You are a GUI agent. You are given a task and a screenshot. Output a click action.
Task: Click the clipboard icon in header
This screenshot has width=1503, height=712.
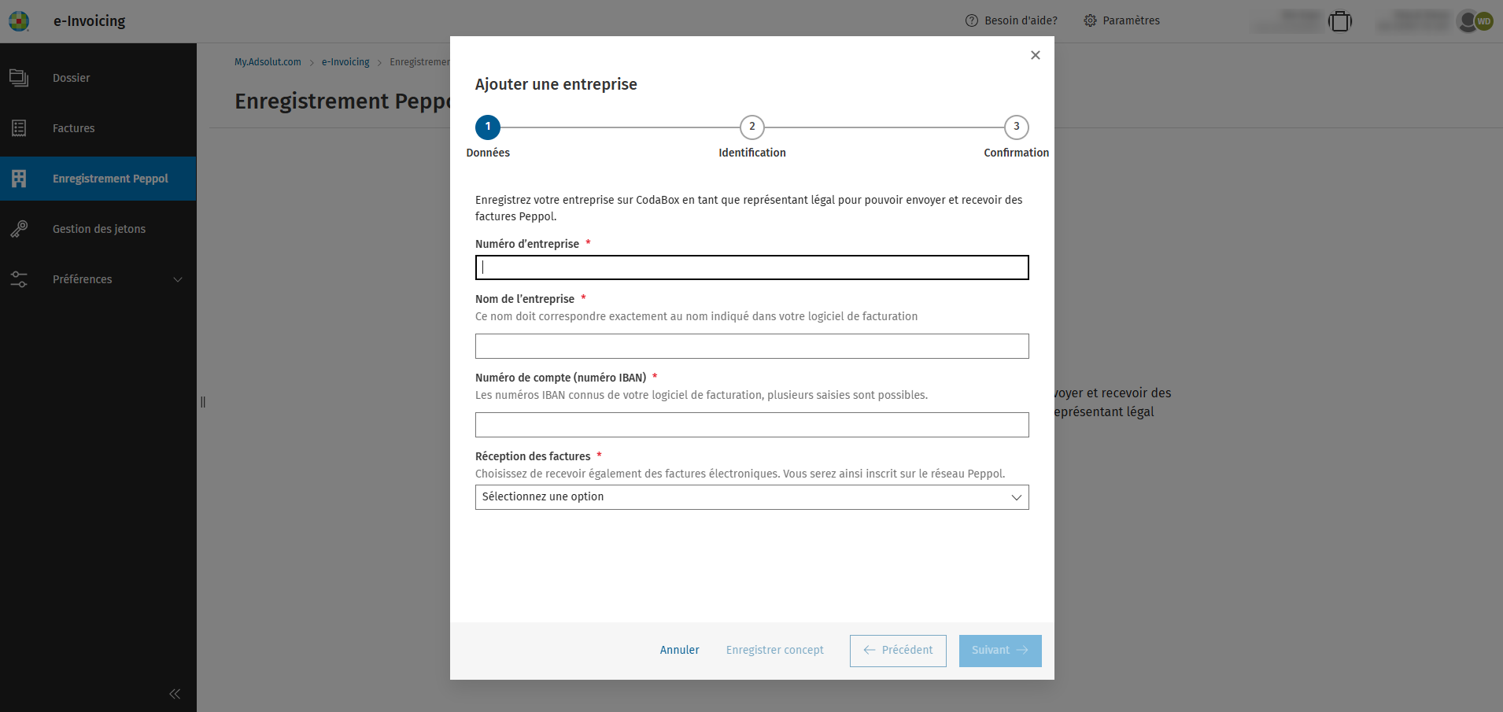coord(1340,21)
